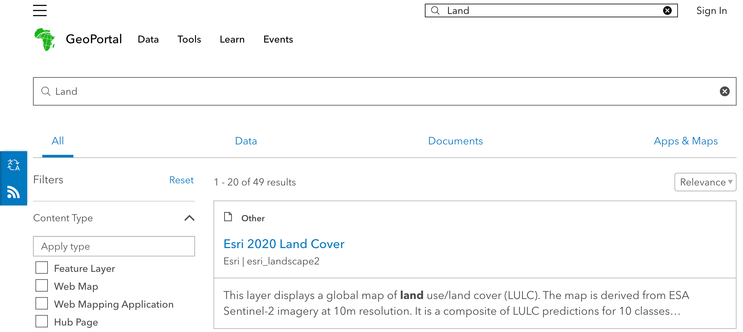This screenshot has width=743, height=332.
Task: Check the Feature Layer filter
Action: [x=42, y=268]
